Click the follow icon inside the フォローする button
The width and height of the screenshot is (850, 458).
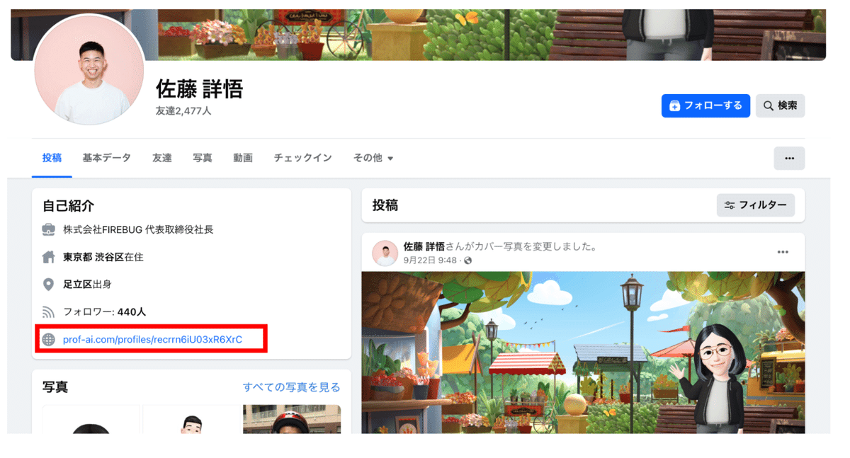(674, 105)
